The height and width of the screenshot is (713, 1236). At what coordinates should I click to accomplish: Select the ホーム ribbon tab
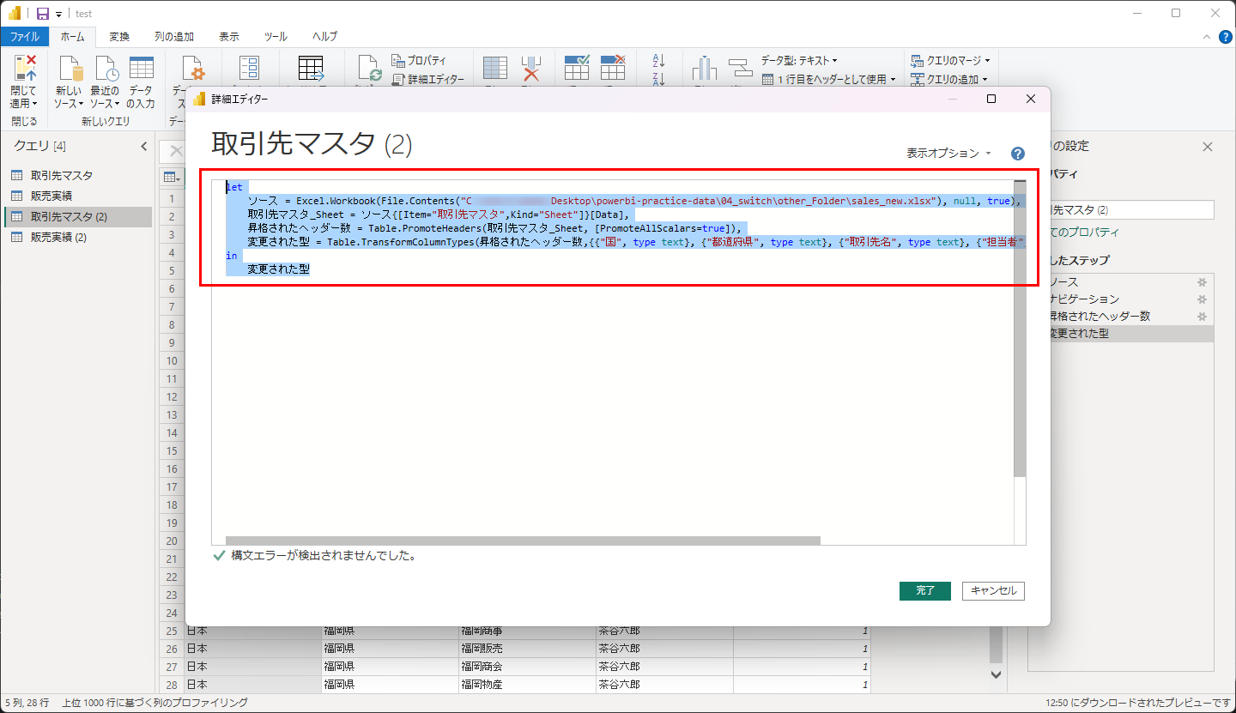(x=73, y=37)
